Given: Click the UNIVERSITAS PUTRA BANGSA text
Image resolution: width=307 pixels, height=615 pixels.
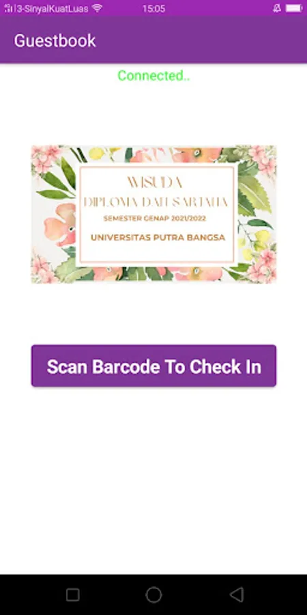Looking at the screenshot, I should (x=158, y=237).
